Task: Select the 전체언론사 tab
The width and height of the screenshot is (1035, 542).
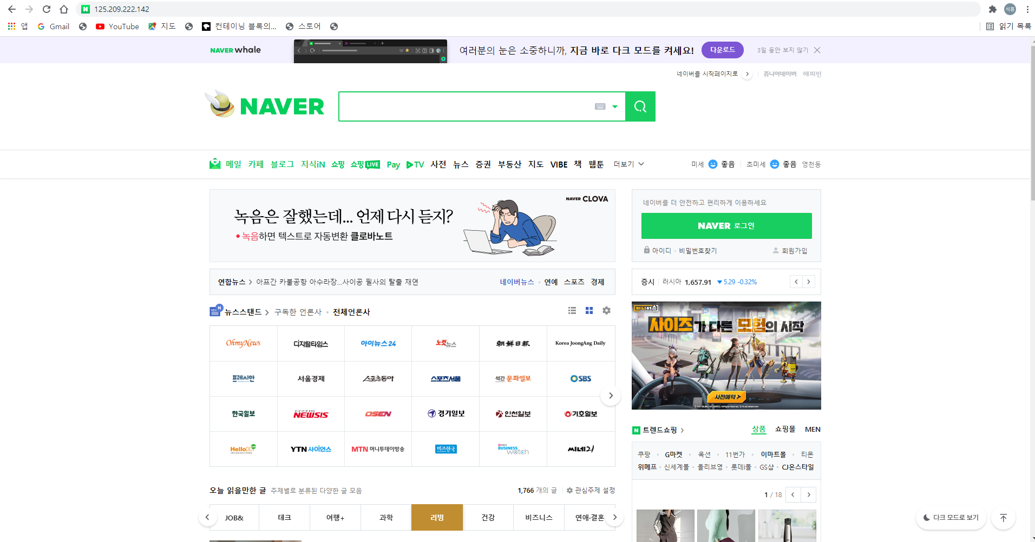Action: (x=351, y=312)
